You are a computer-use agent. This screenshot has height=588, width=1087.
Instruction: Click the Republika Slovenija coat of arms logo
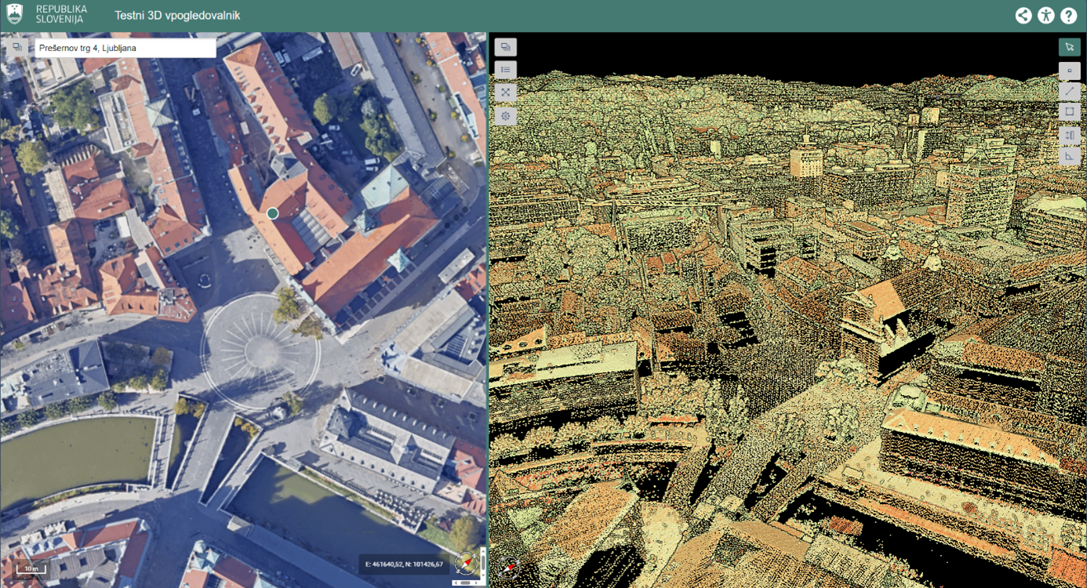click(x=15, y=14)
